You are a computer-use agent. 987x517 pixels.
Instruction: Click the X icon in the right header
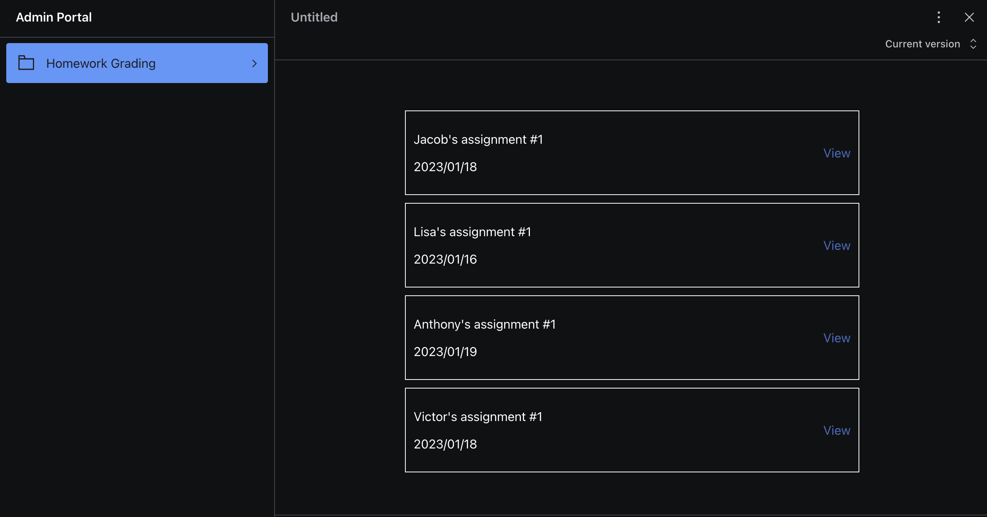click(x=969, y=17)
